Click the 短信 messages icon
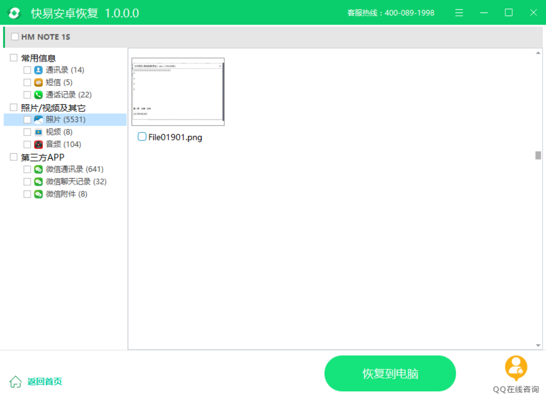Screen dimensions: 546x397 (38, 82)
